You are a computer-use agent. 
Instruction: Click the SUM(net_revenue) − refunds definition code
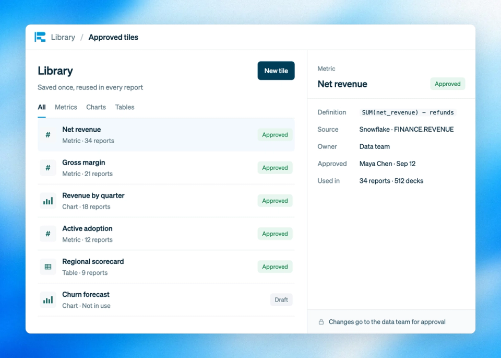[408, 112]
